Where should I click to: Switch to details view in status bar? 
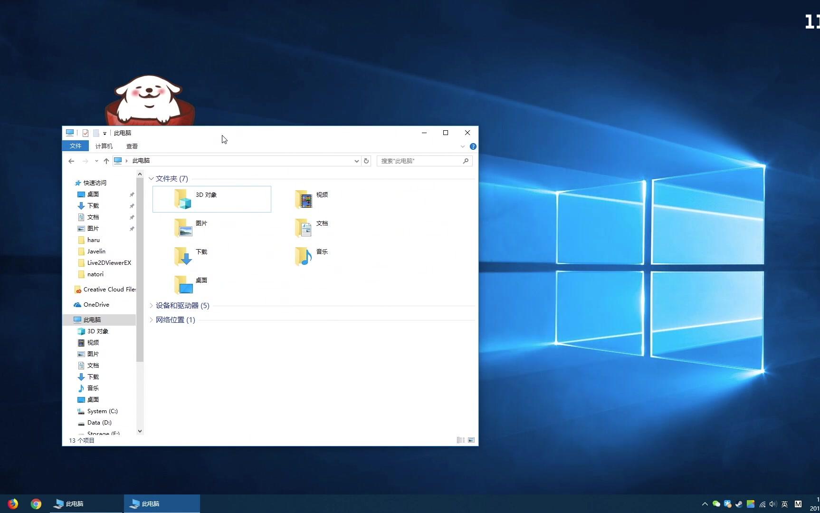point(460,440)
